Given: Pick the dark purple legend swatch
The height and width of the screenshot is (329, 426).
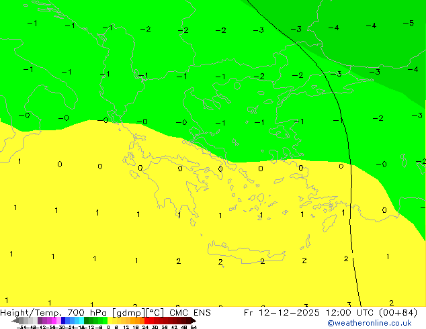Looking at the screenshot, I should 40,321.
